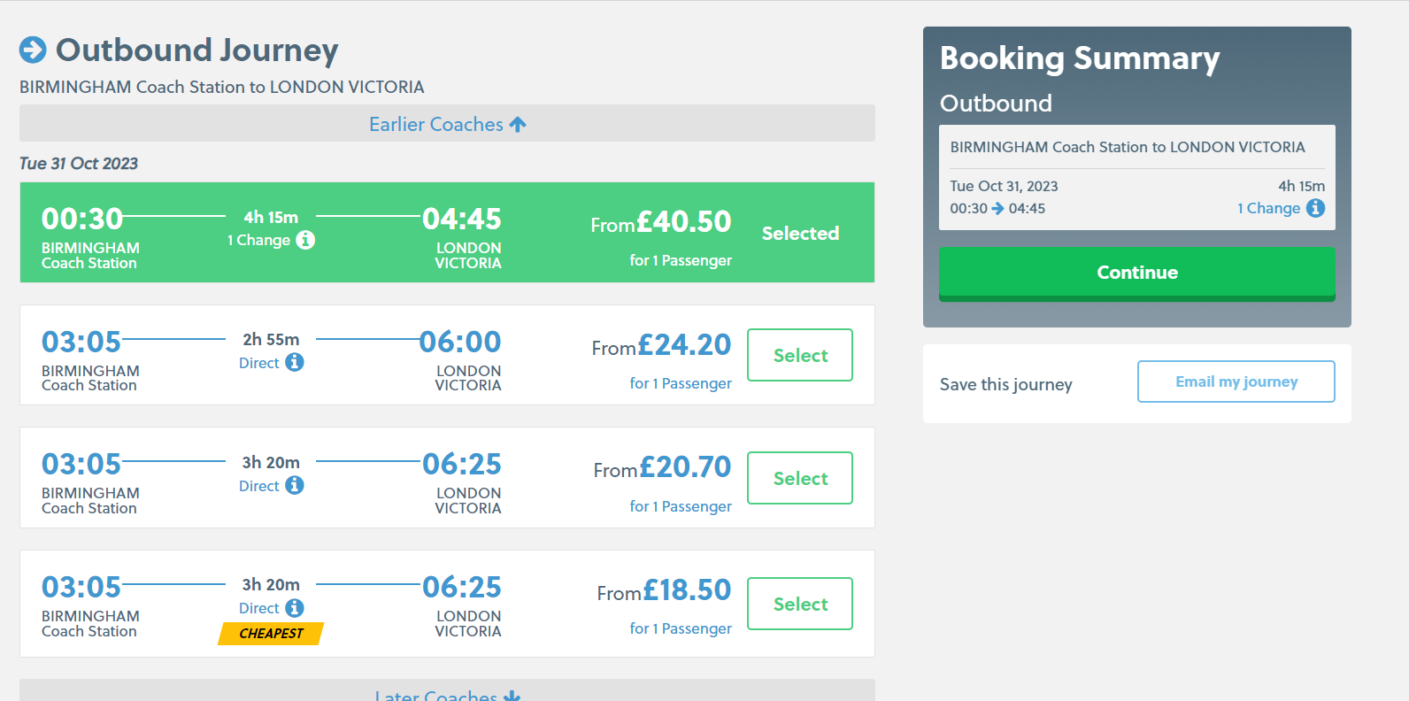Viewport: 1409px width, 701px height.
Task: Click Email my journey button
Action: coord(1236,381)
